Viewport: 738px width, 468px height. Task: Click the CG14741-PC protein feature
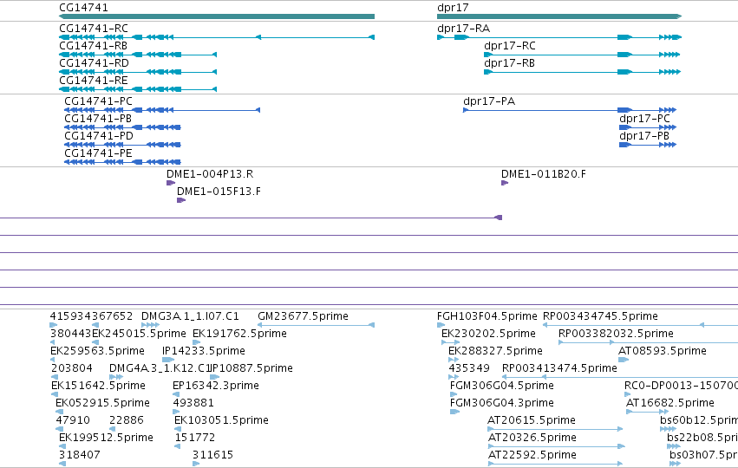tap(162, 110)
